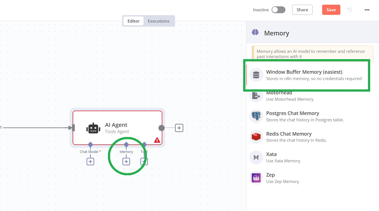Click the Memory brain icon in panel header
This screenshot has height=211, width=379.
point(255,32)
